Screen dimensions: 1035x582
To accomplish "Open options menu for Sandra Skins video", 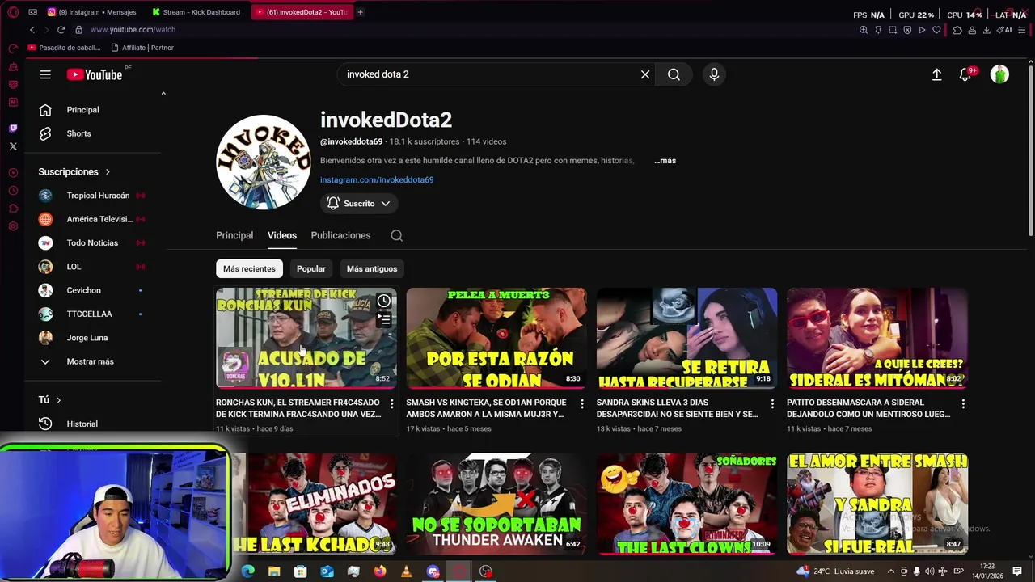I will pyautogui.click(x=772, y=403).
